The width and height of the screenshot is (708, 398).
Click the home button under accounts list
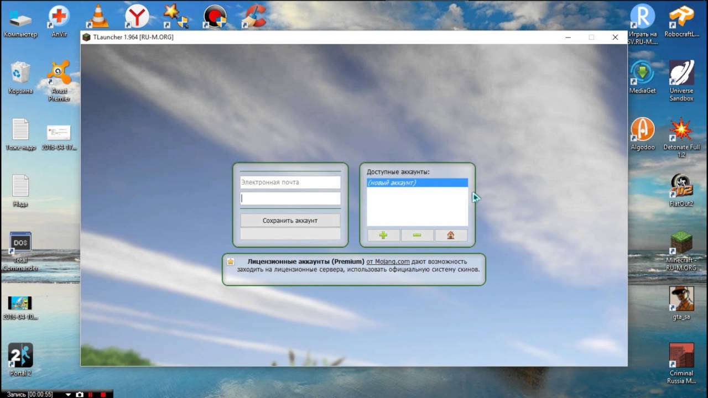pos(451,235)
